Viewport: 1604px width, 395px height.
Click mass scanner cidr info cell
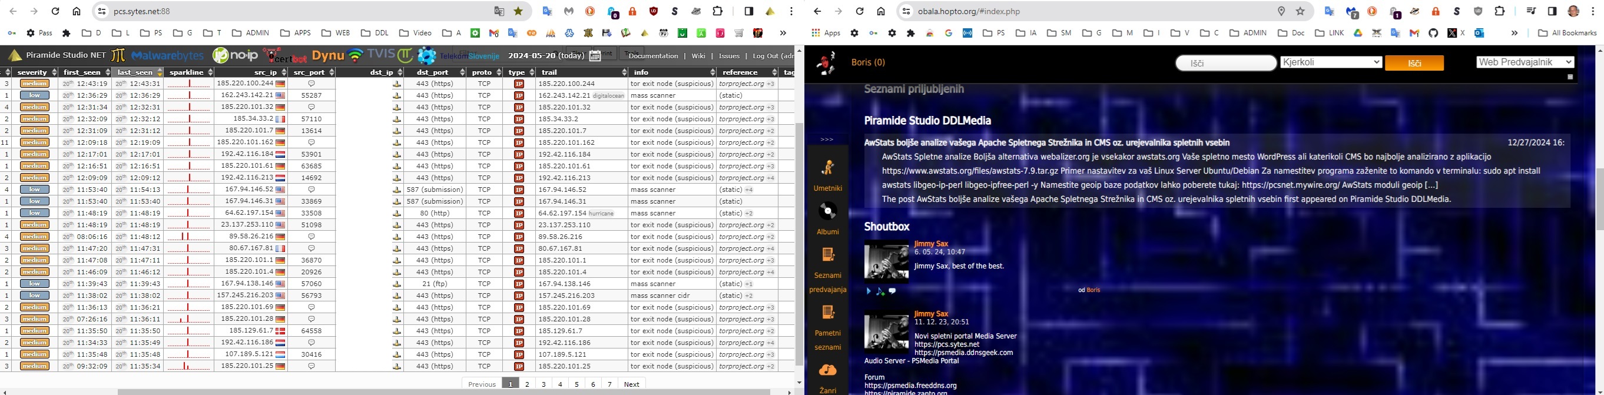tap(672, 296)
